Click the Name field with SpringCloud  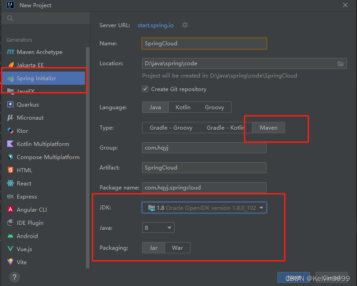pyautogui.click(x=204, y=44)
